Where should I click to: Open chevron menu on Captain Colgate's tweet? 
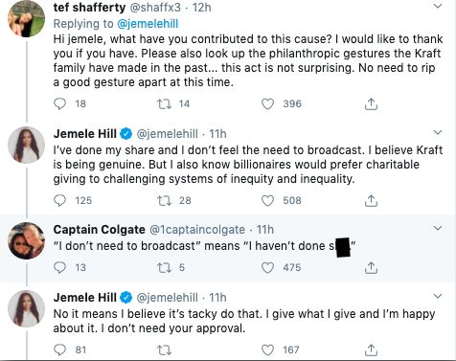(438, 228)
